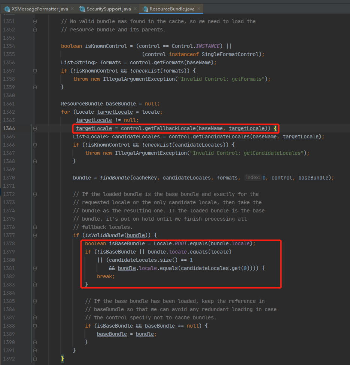Click the fold end marker at line 1392
Image resolution: width=350 pixels, height=365 pixels.
point(35,359)
